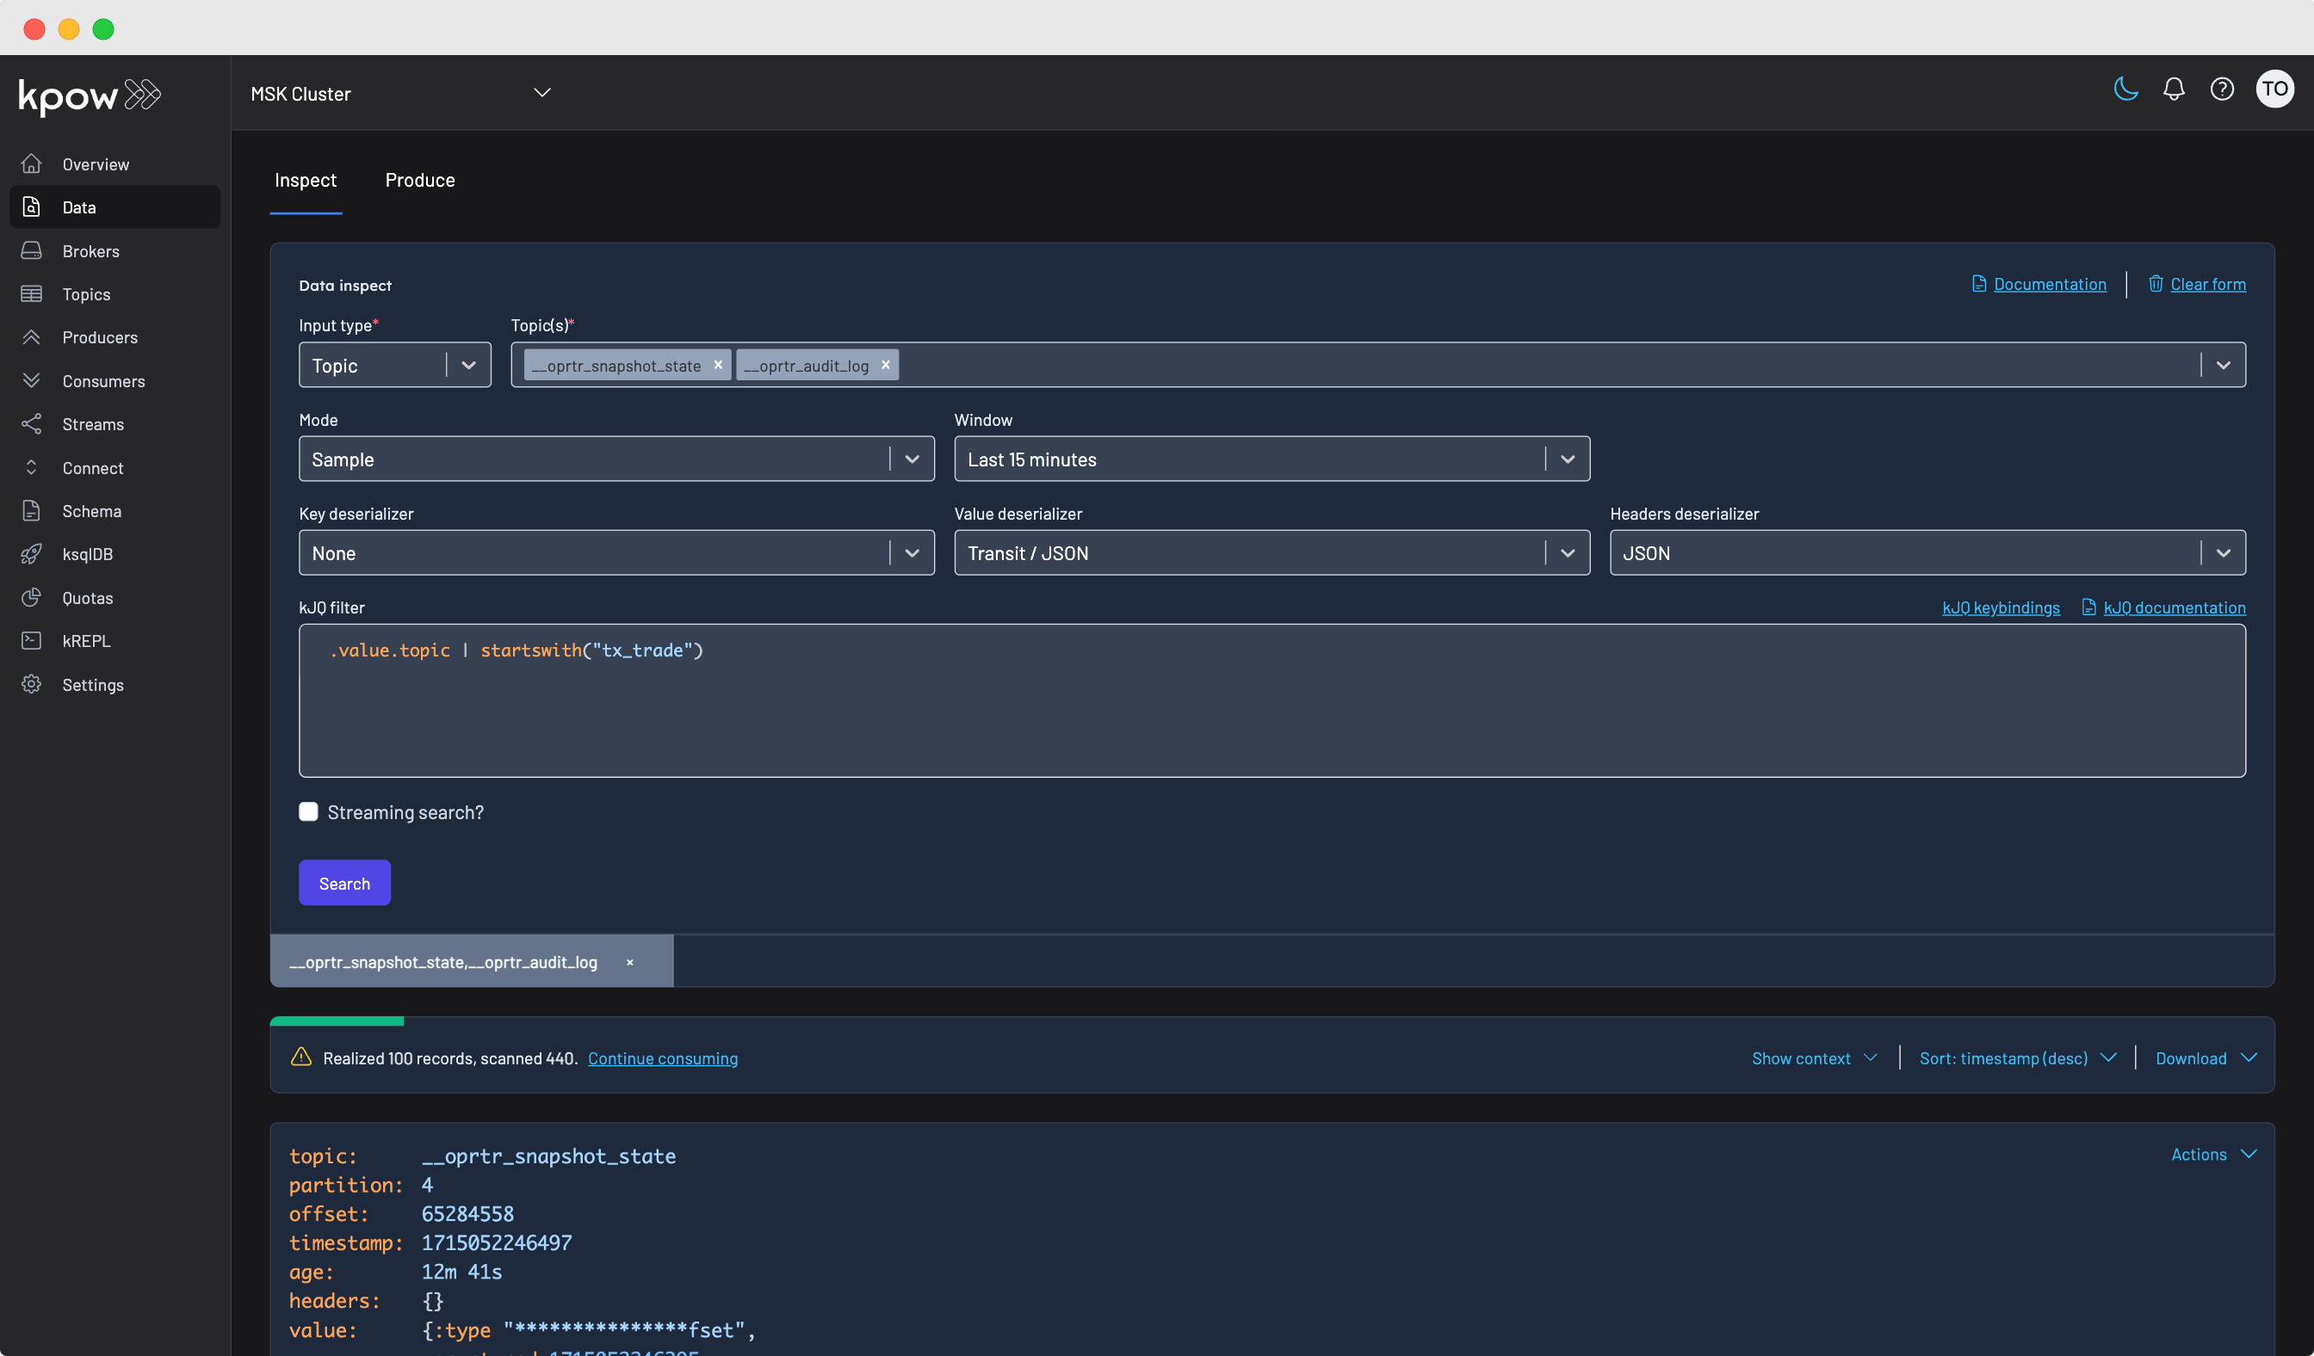Click the Search button

point(344,882)
